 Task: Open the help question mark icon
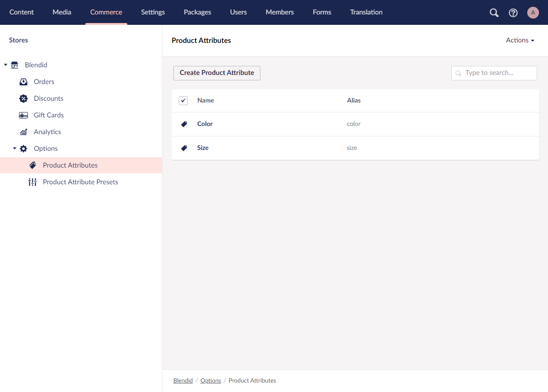tap(513, 13)
